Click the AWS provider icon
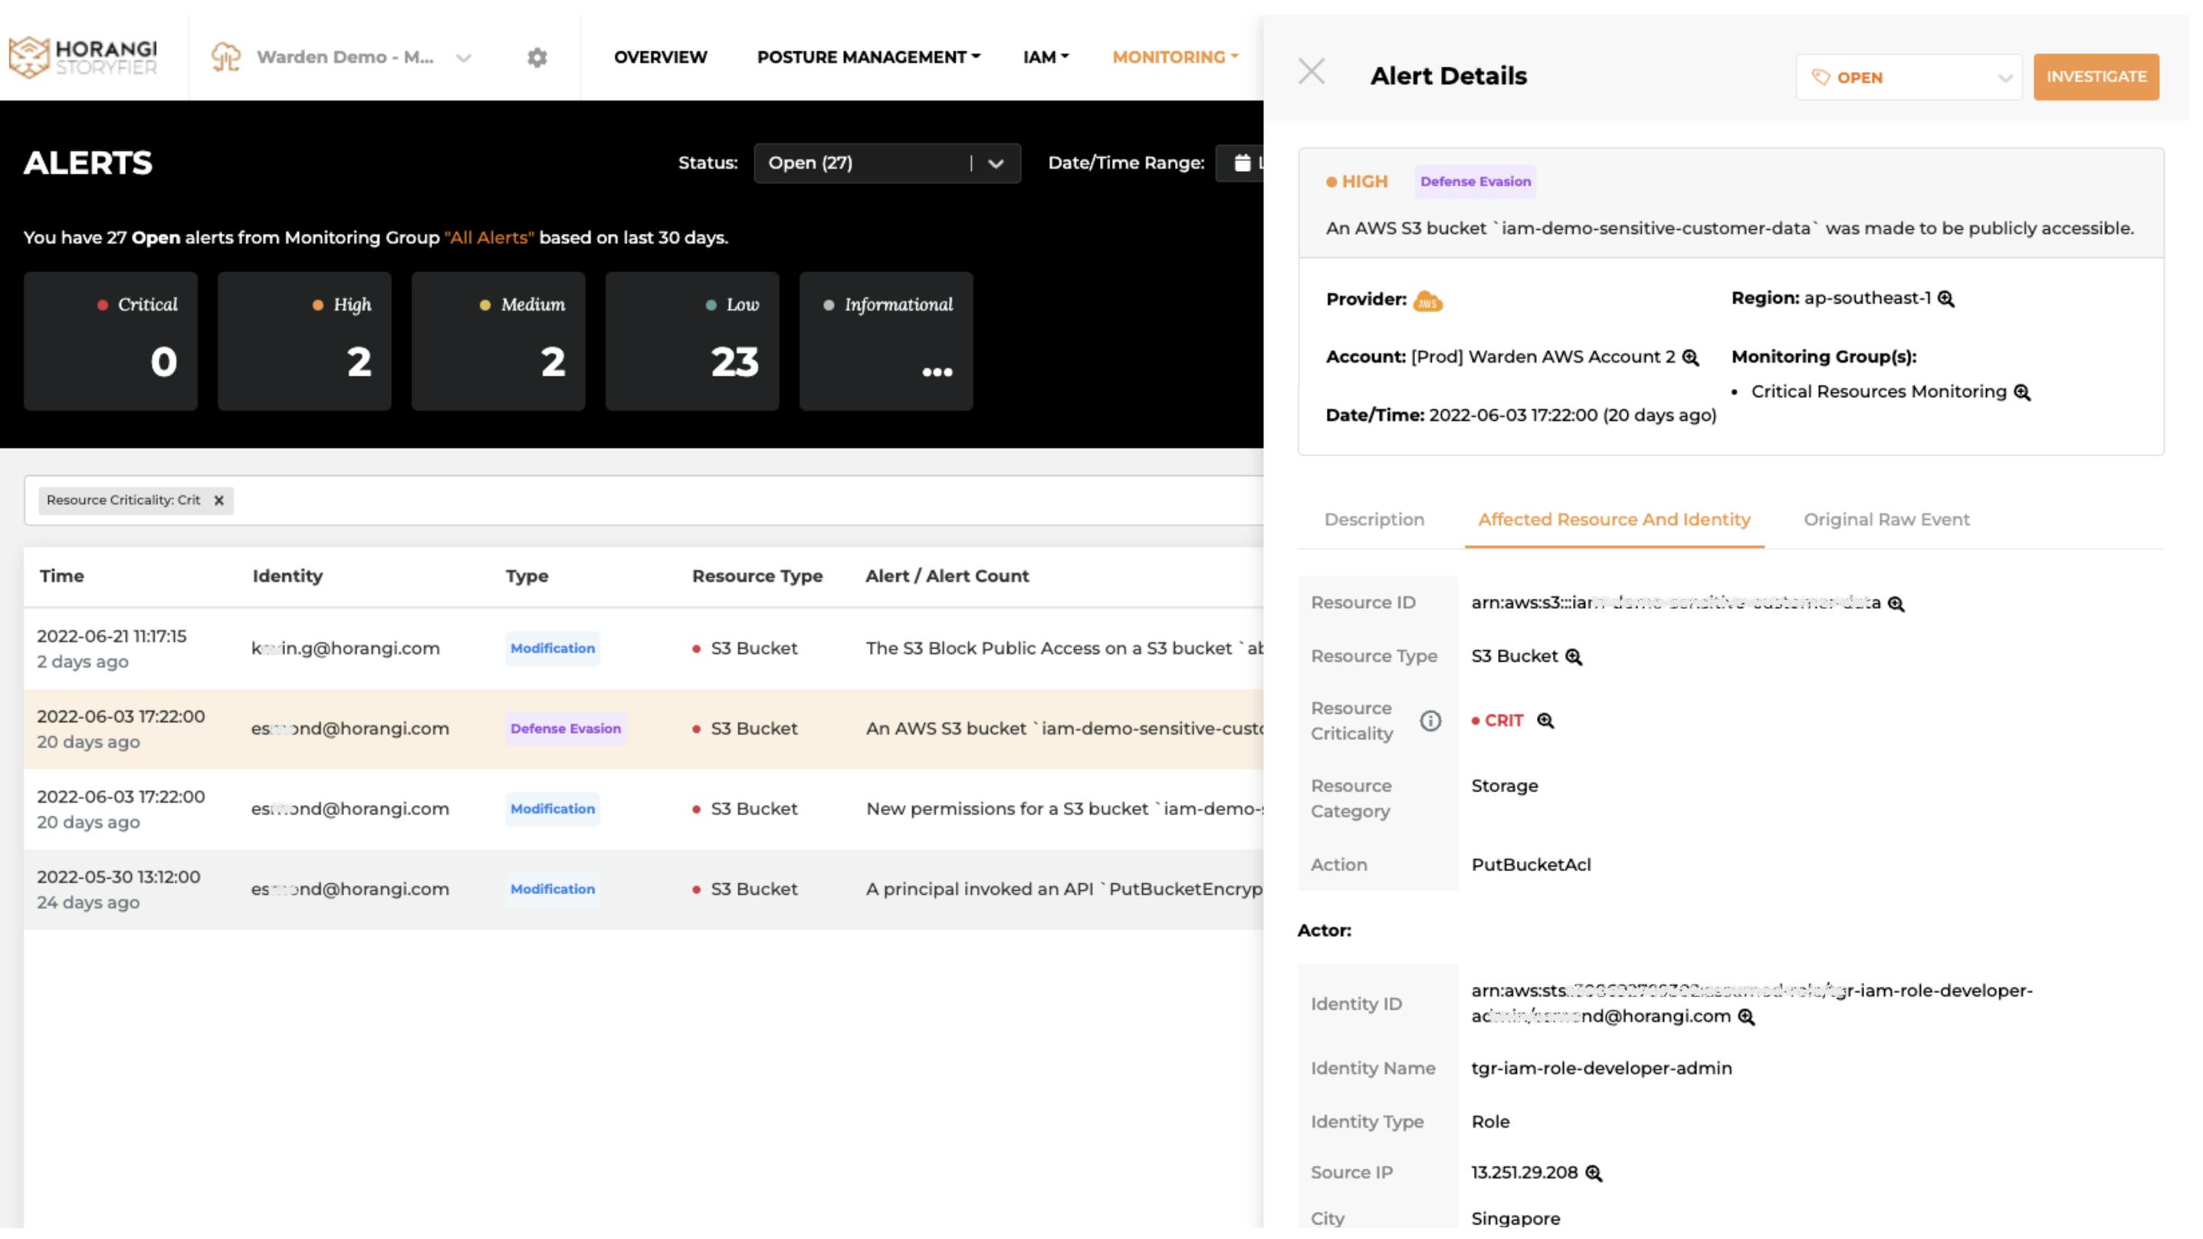The height and width of the screenshot is (1239, 2203). (1427, 301)
